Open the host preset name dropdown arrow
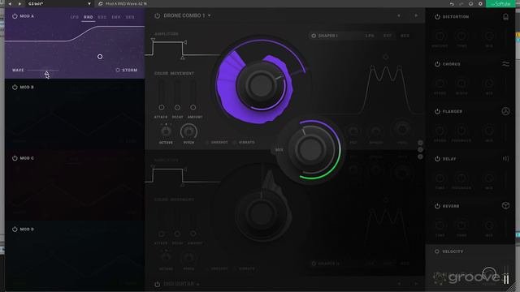 tap(89, 3)
